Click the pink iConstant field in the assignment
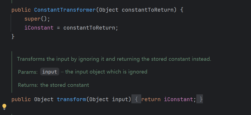Screen dimensions: 251x115 coord(39,28)
